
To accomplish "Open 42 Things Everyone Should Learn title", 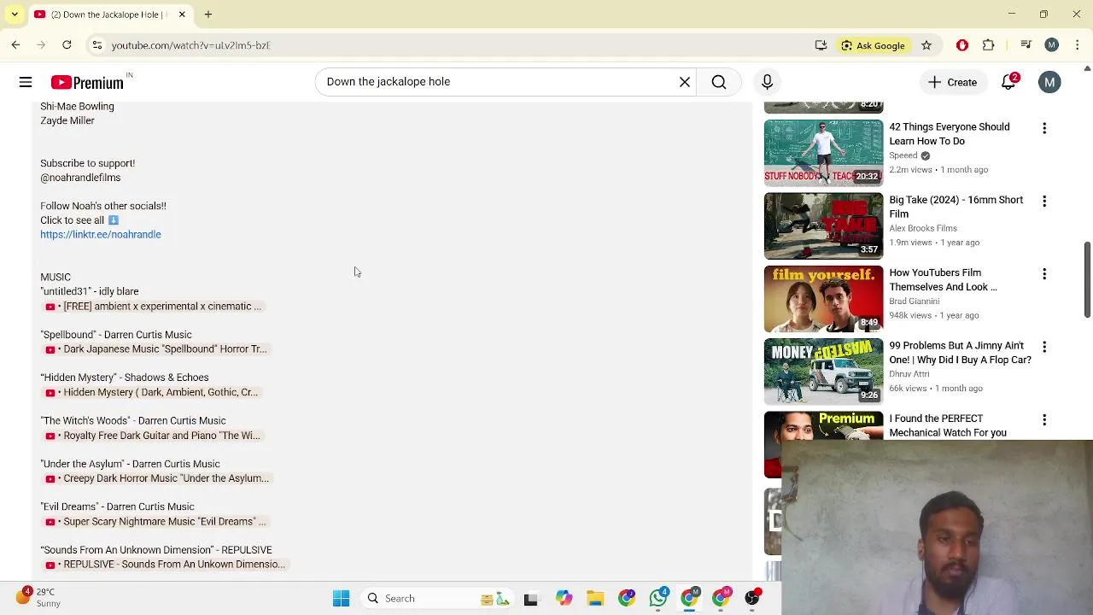I will pyautogui.click(x=949, y=134).
